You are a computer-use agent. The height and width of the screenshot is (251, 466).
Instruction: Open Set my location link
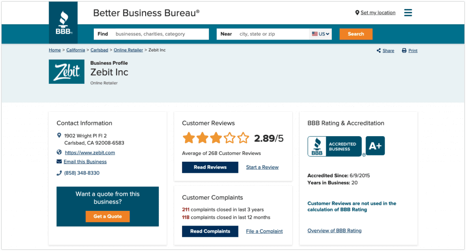[378, 12]
